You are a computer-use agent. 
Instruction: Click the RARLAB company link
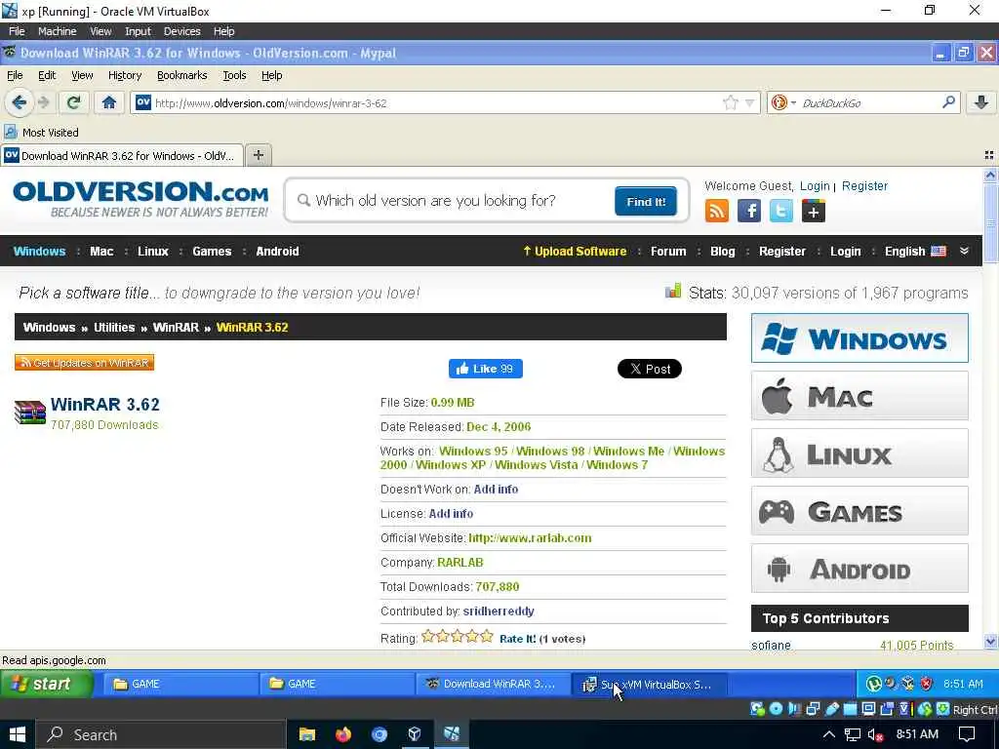click(x=460, y=563)
